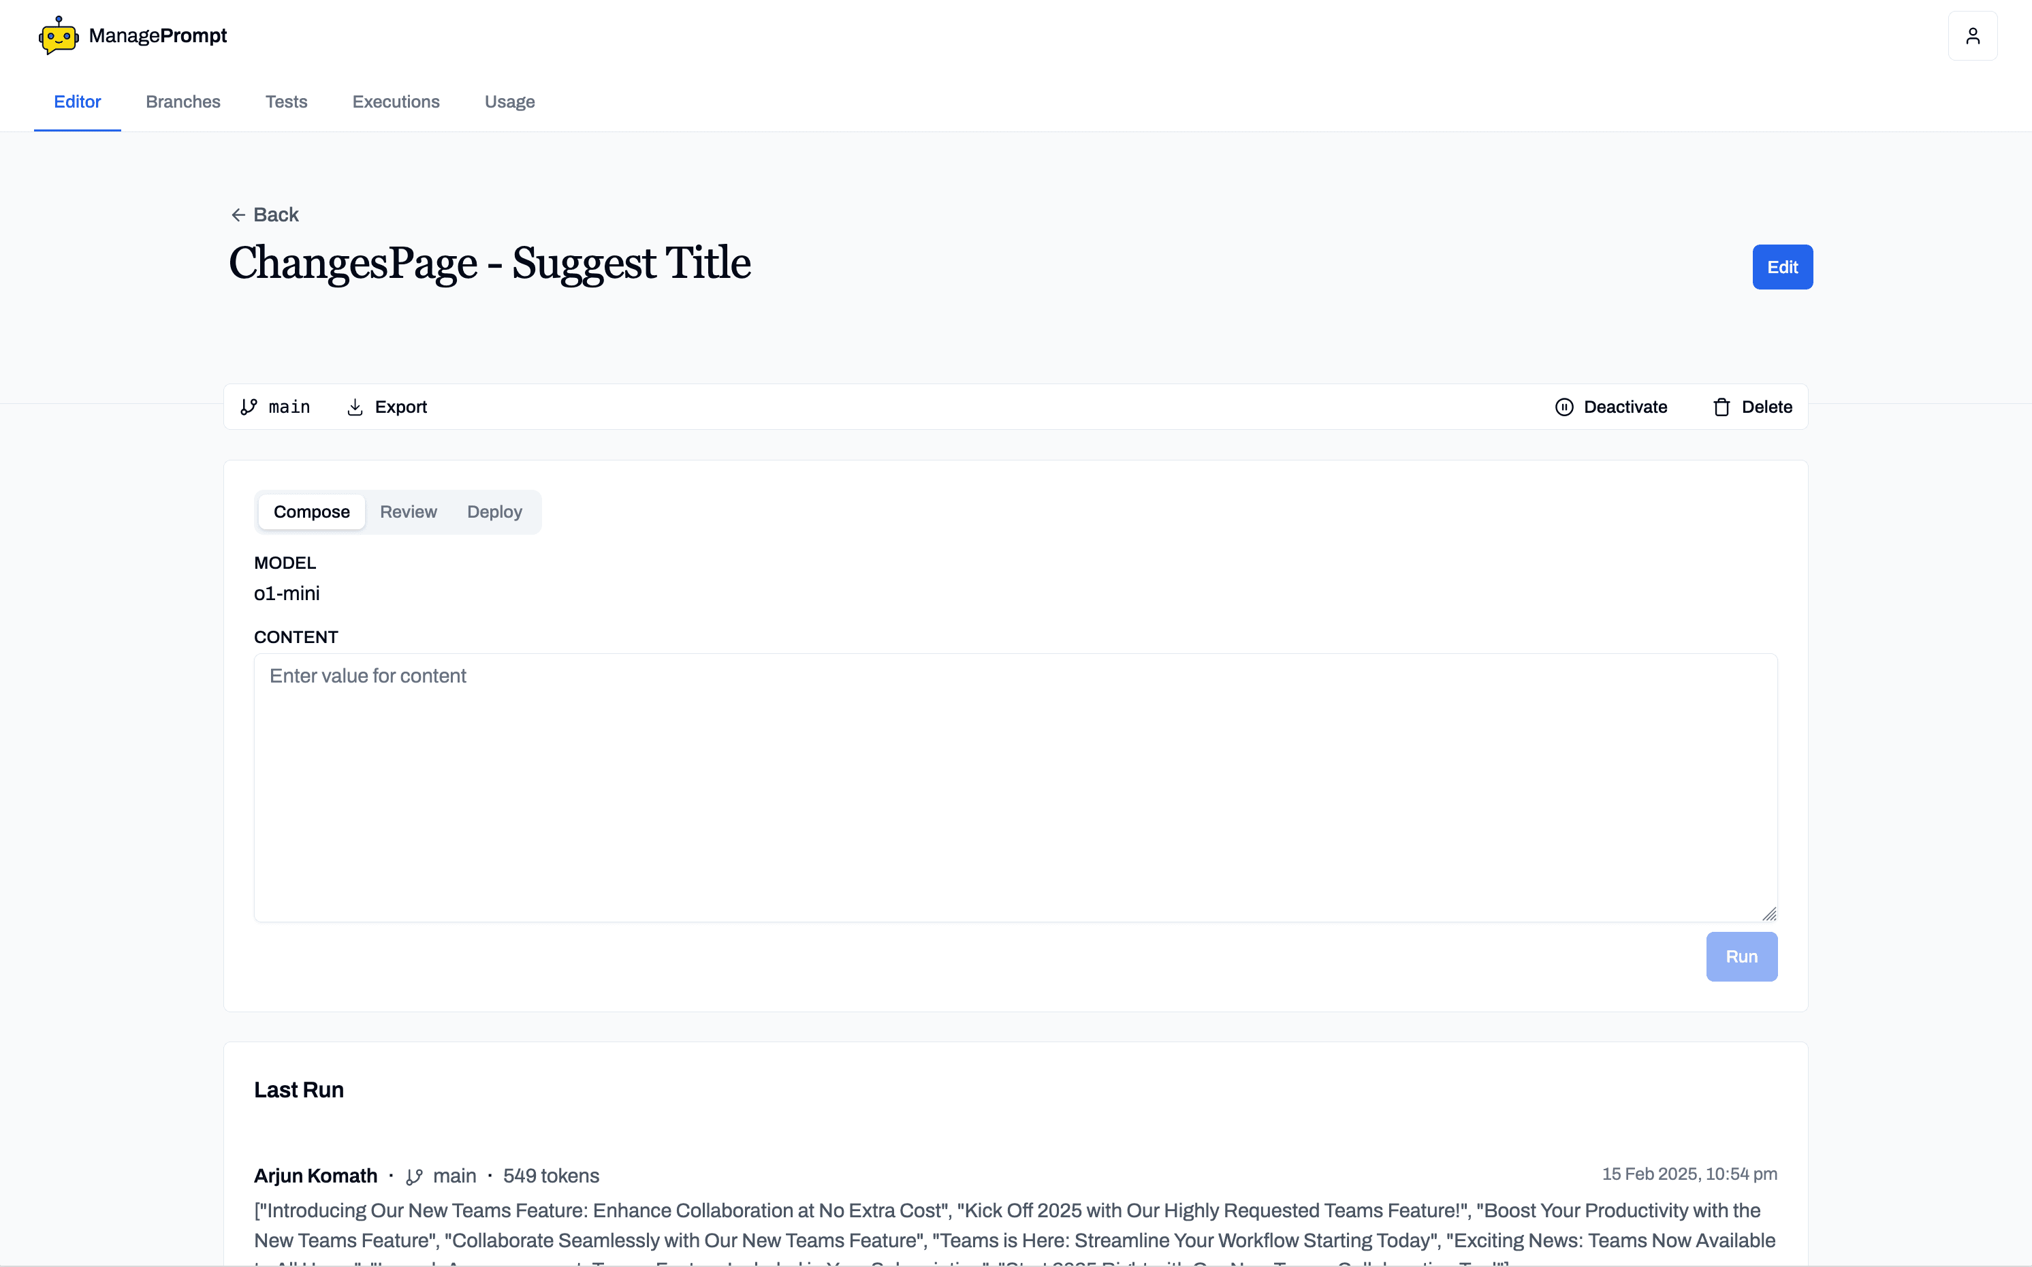Click the branch icon in the Last Run row
Image resolution: width=2032 pixels, height=1267 pixels.
[x=414, y=1176]
